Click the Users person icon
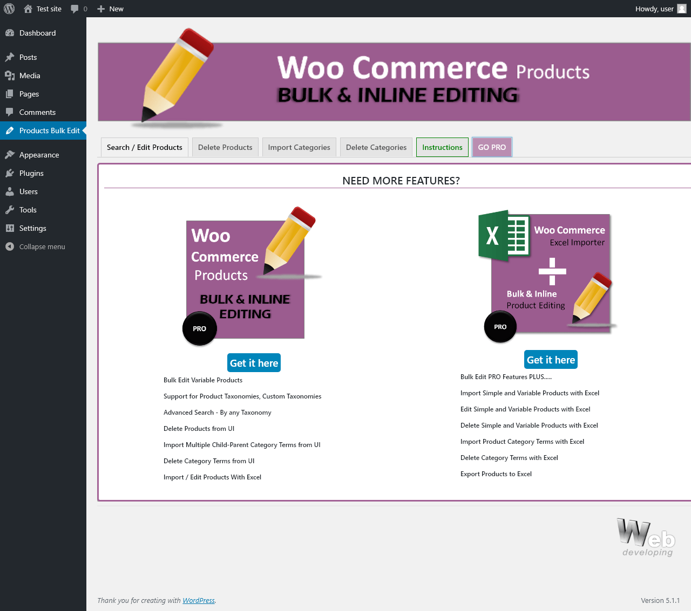The width and height of the screenshot is (691, 611). [x=10, y=191]
